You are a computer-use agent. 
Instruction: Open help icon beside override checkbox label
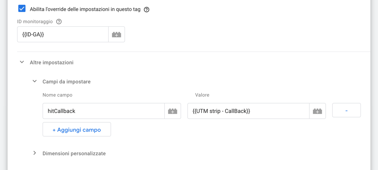tap(147, 9)
